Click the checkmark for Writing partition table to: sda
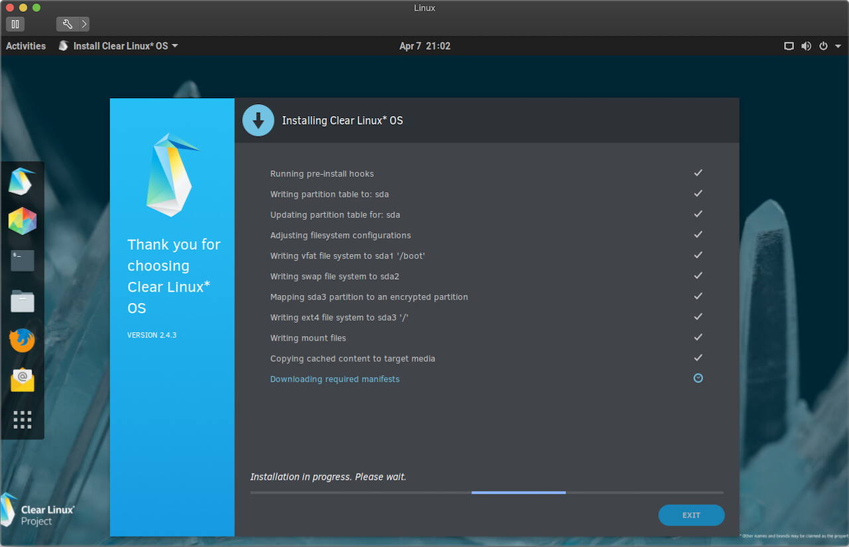849x547 pixels. pyautogui.click(x=698, y=194)
